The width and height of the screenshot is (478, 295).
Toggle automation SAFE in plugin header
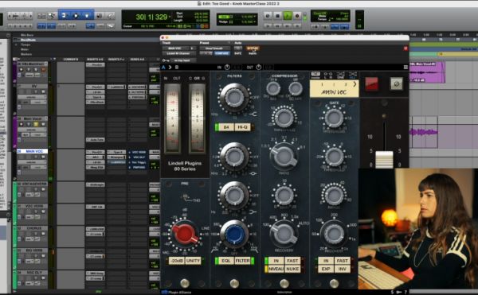pyautogui.click(x=237, y=53)
